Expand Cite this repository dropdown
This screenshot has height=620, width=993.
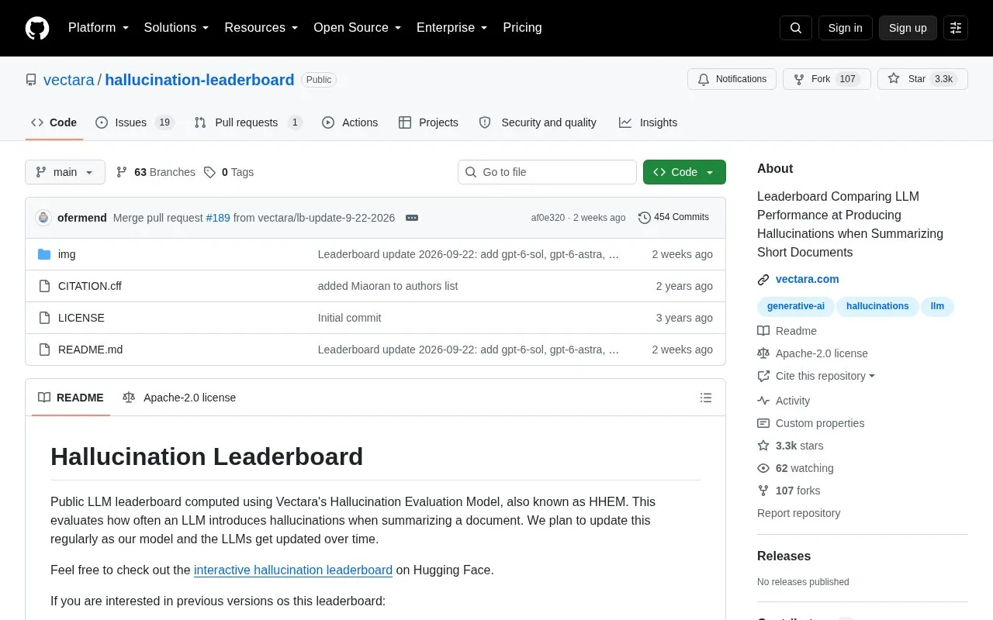pyautogui.click(x=816, y=376)
